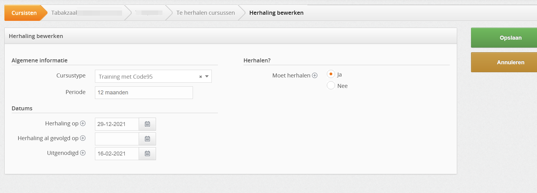Click the info plus icon beside Uitgenodigd
537x193 pixels.
pos(83,153)
